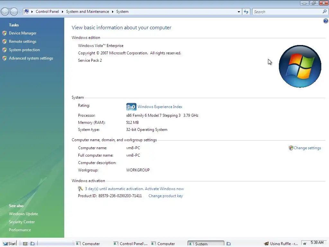
Task: Open System protection task
Action: [24, 50]
